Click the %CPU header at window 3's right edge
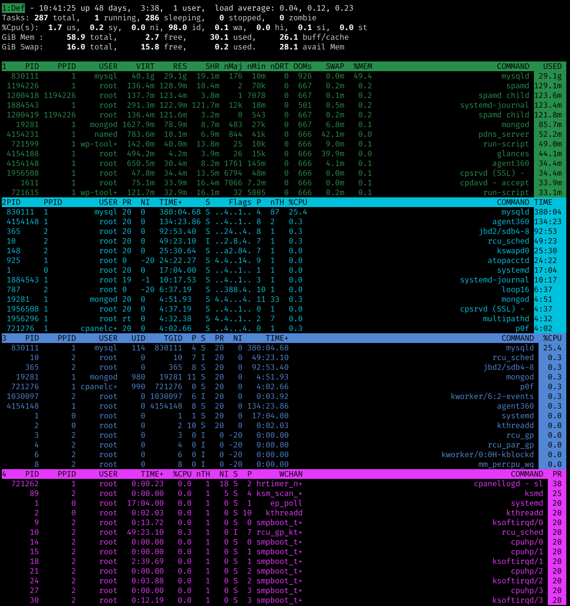 552,338
